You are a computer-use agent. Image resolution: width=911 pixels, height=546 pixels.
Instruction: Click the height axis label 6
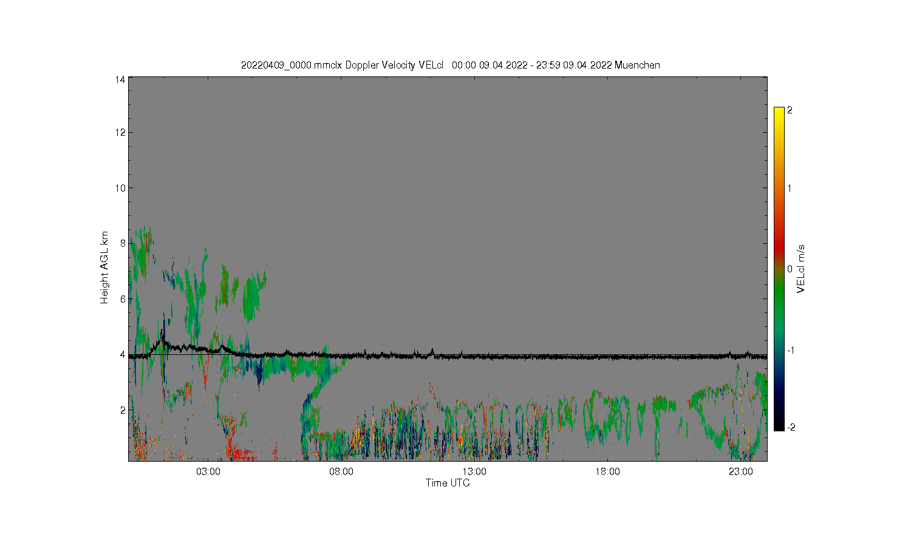[123, 299]
